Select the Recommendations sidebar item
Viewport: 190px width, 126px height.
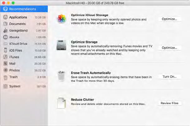[x=24, y=9]
